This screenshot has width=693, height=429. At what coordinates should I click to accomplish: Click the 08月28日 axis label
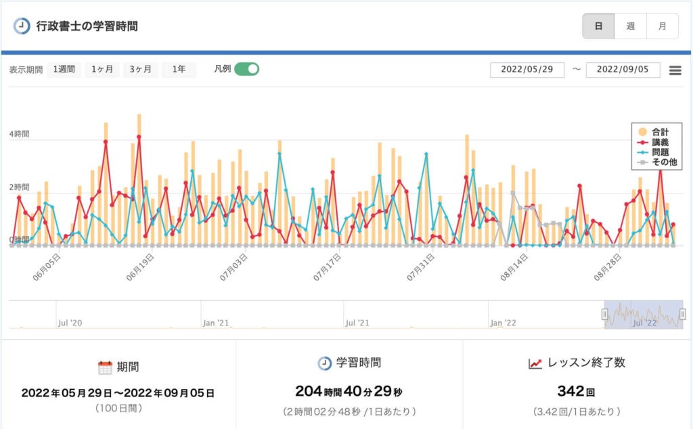(608, 267)
